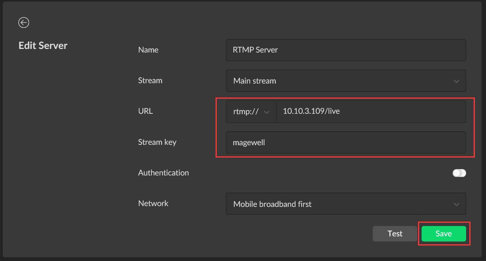The height and width of the screenshot is (261, 486).
Task: Click the back arrow icon
Action: pos(23,23)
